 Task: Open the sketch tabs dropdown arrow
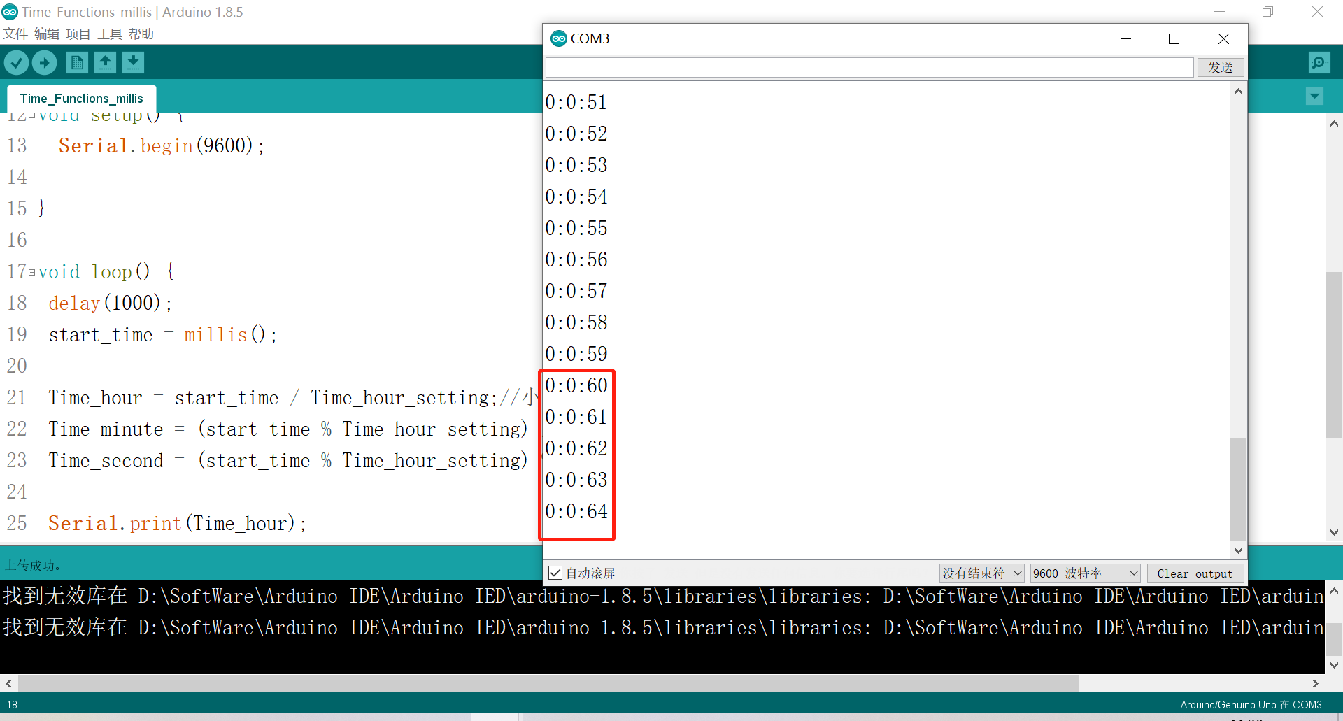tap(1314, 96)
